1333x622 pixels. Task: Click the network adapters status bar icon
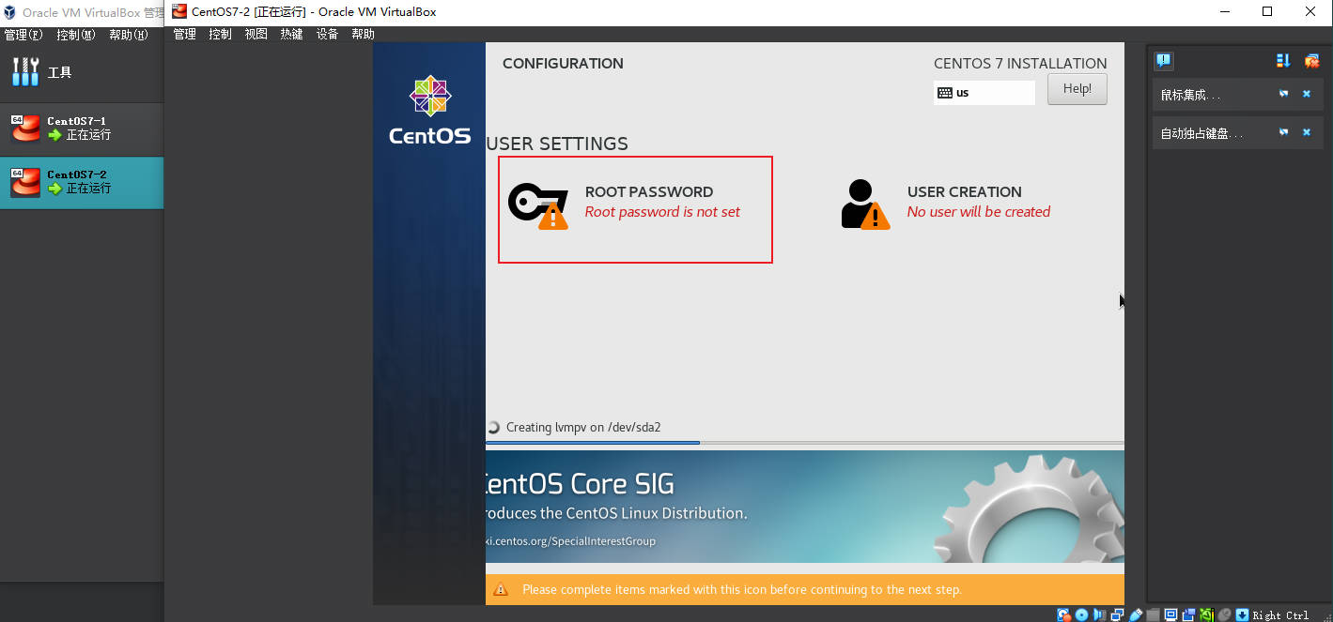[1118, 614]
